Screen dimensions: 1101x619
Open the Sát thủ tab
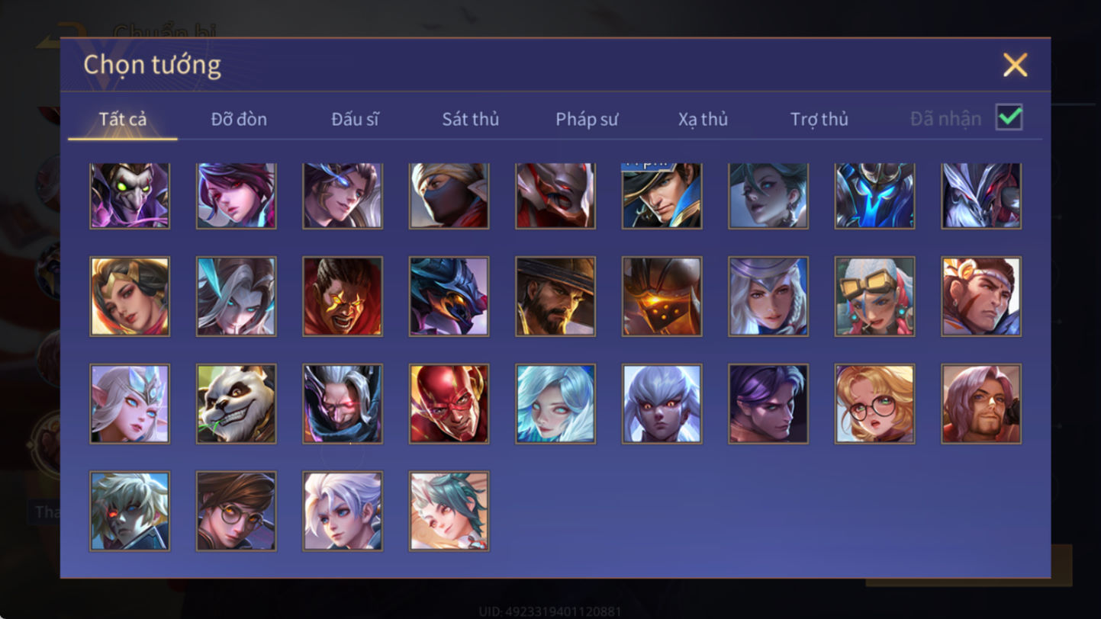coord(471,119)
